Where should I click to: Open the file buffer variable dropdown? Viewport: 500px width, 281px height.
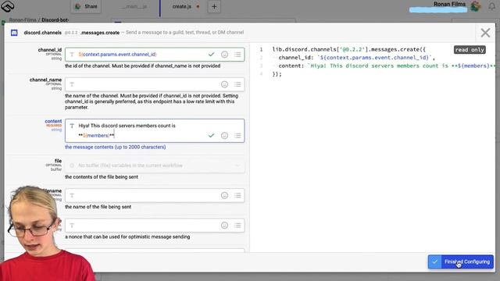coord(155,165)
